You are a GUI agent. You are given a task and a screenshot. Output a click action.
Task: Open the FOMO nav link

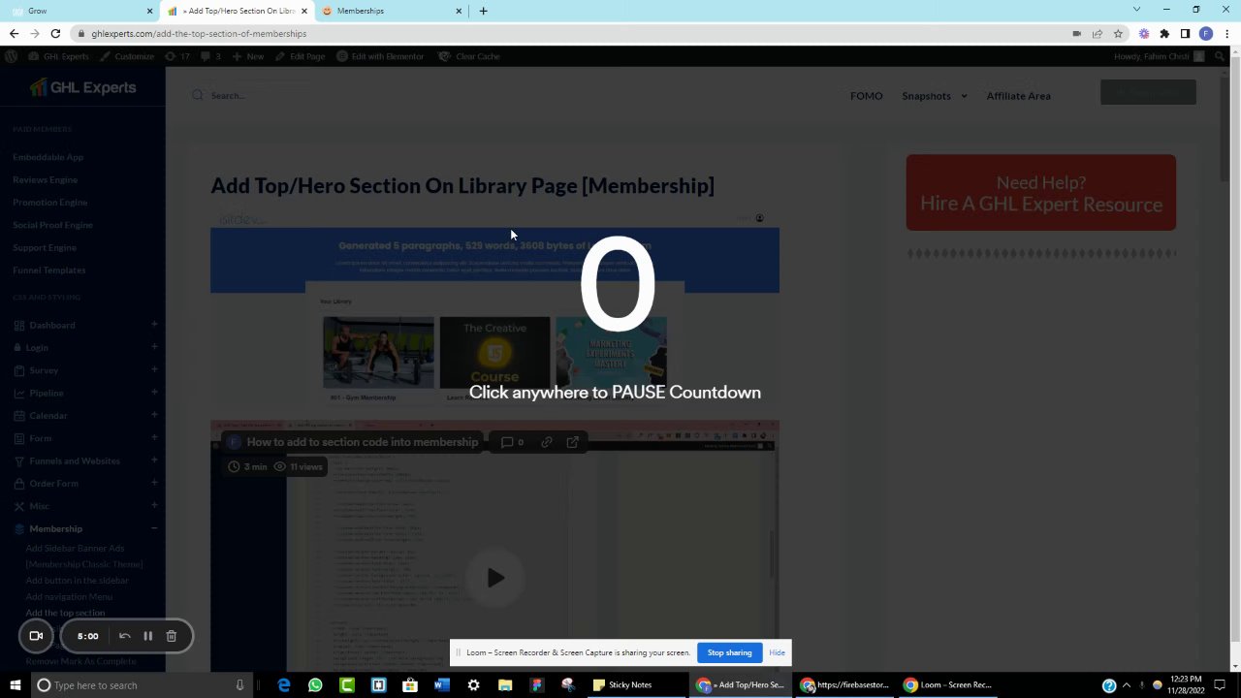866,96
